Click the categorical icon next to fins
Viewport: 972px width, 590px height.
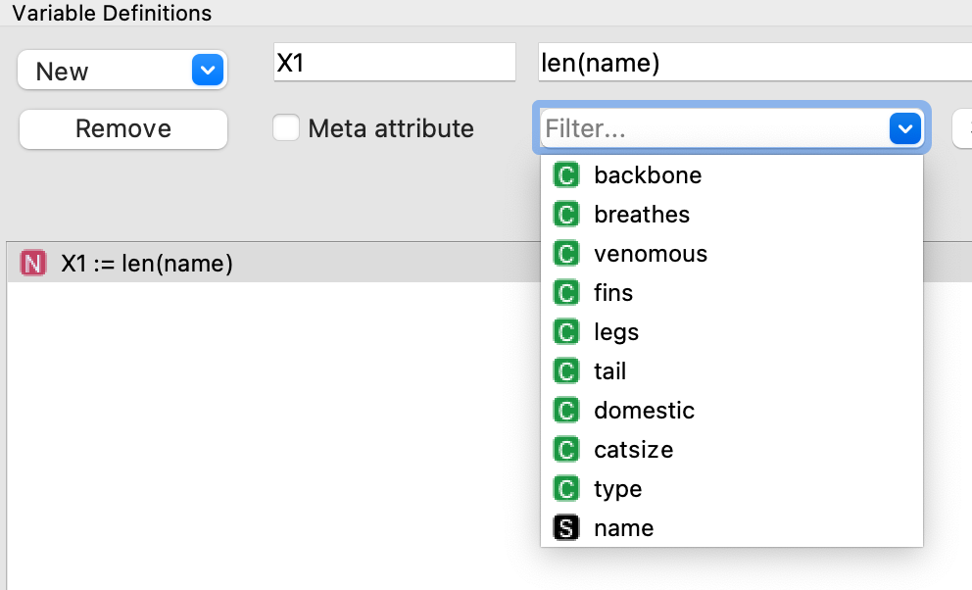[565, 292]
